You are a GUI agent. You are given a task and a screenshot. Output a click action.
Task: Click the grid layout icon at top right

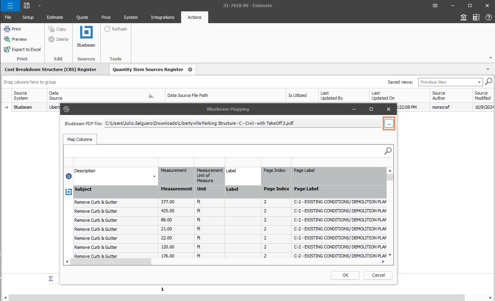[476, 17]
